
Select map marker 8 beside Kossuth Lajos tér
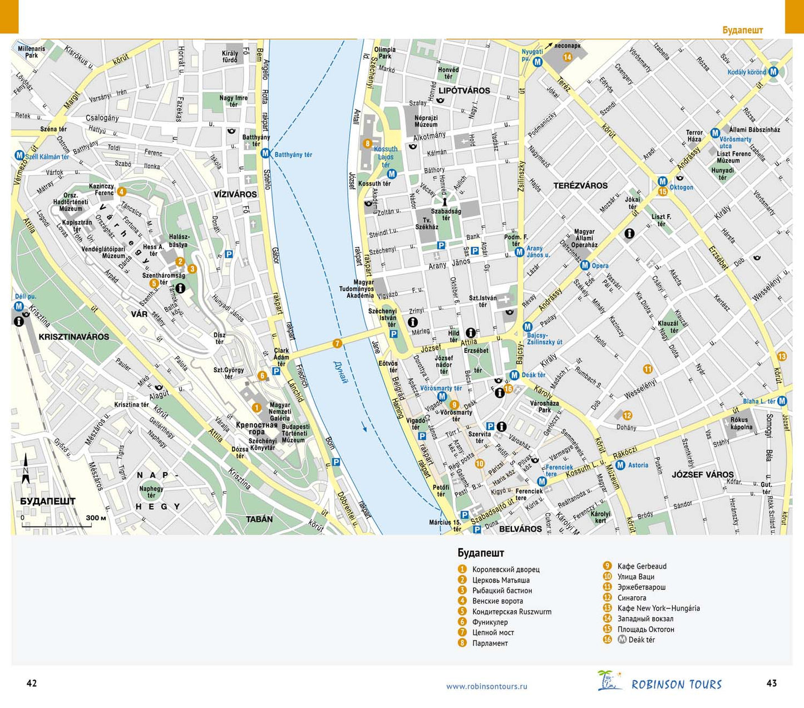click(367, 144)
